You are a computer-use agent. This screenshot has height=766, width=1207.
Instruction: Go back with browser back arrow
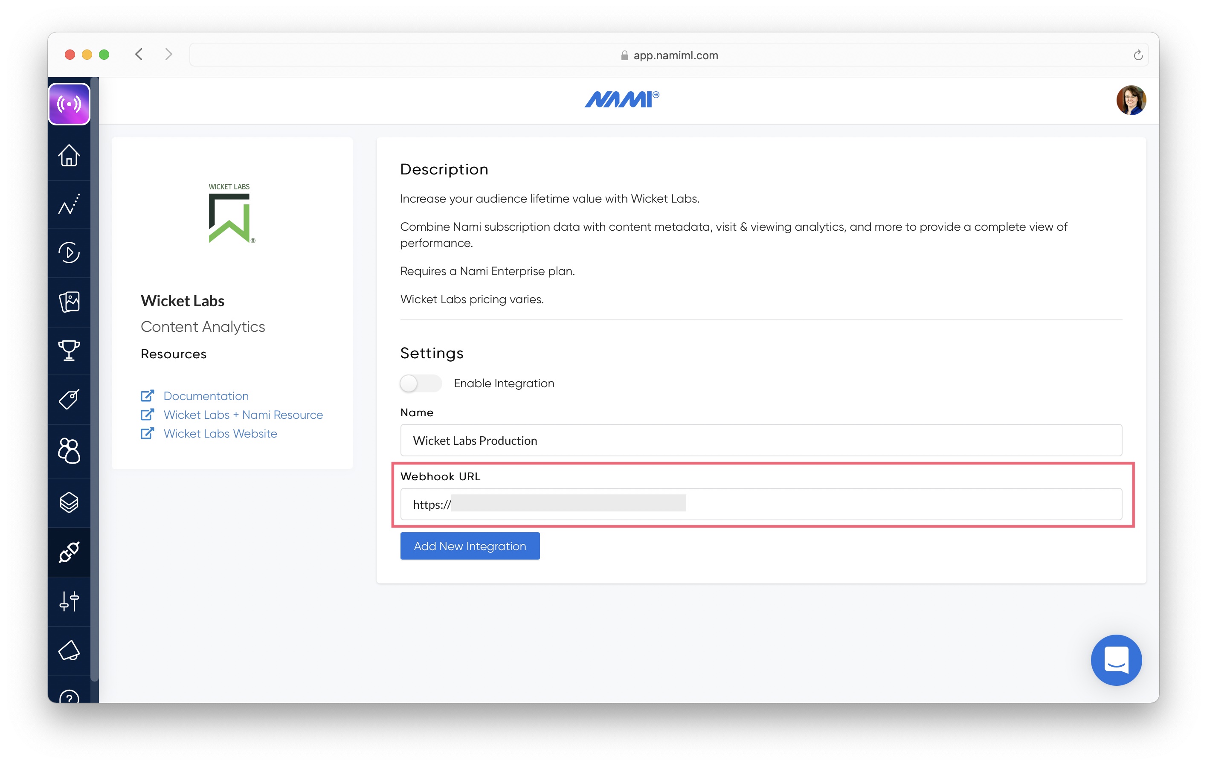pyautogui.click(x=139, y=54)
